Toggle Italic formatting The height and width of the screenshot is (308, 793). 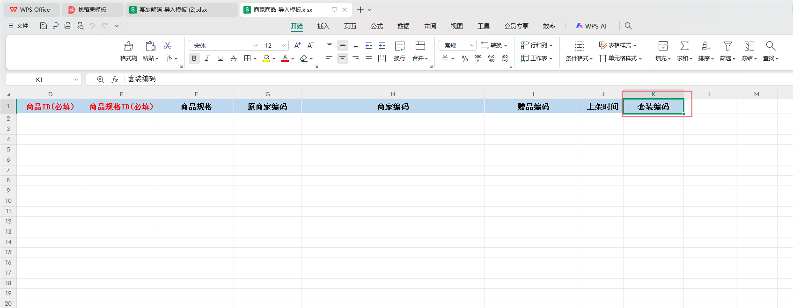(x=207, y=58)
